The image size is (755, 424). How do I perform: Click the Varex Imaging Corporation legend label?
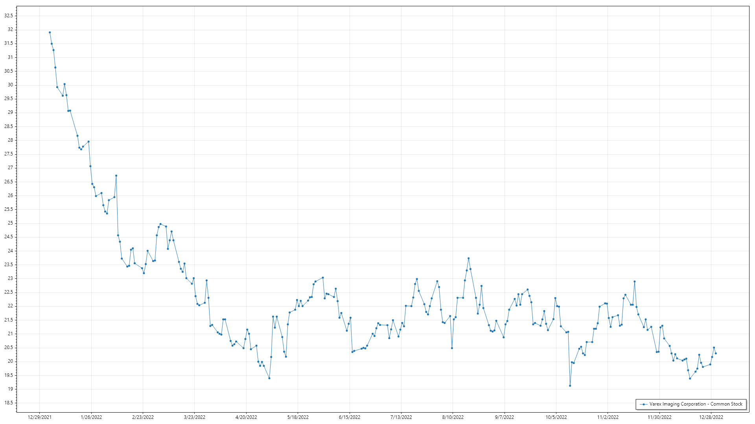click(x=696, y=404)
